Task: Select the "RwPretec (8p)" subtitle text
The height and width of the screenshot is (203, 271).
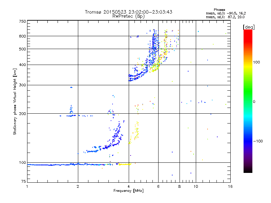Action: click(x=128, y=16)
